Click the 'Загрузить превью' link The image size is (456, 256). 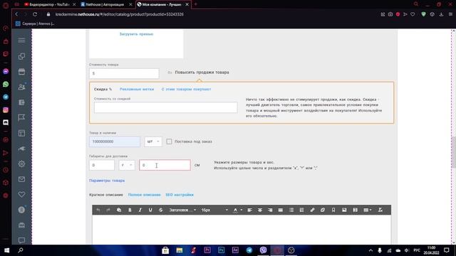pos(136,34)
